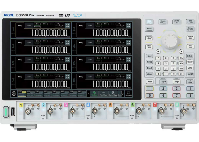Toggle output of channel 8 hardware key

click(x=190, y=96)
